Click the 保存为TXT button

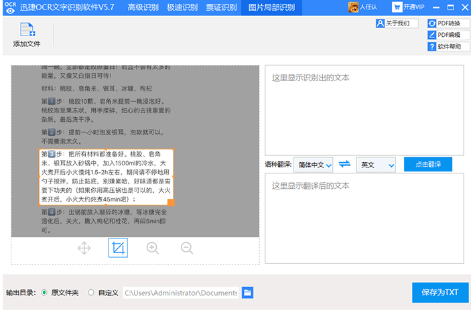pyautogui.click(x=440, y=293)
